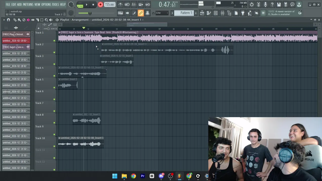The width and height of the screenshot is (322, 181).
Task: Click the note/clip grouping knob icon
Action: pyautogui.click(x=147, y=13)
